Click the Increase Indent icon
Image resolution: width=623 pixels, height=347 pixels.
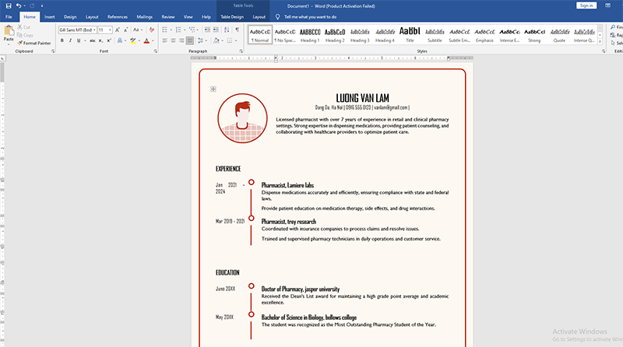click(216, 30)
